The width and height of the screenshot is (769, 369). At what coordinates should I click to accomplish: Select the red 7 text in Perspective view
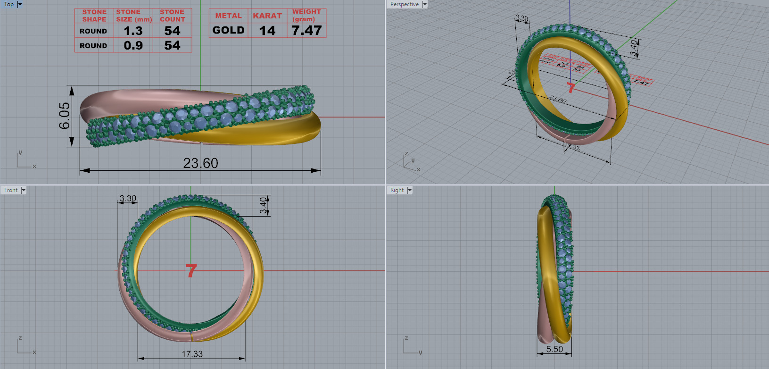click(571, 88)
